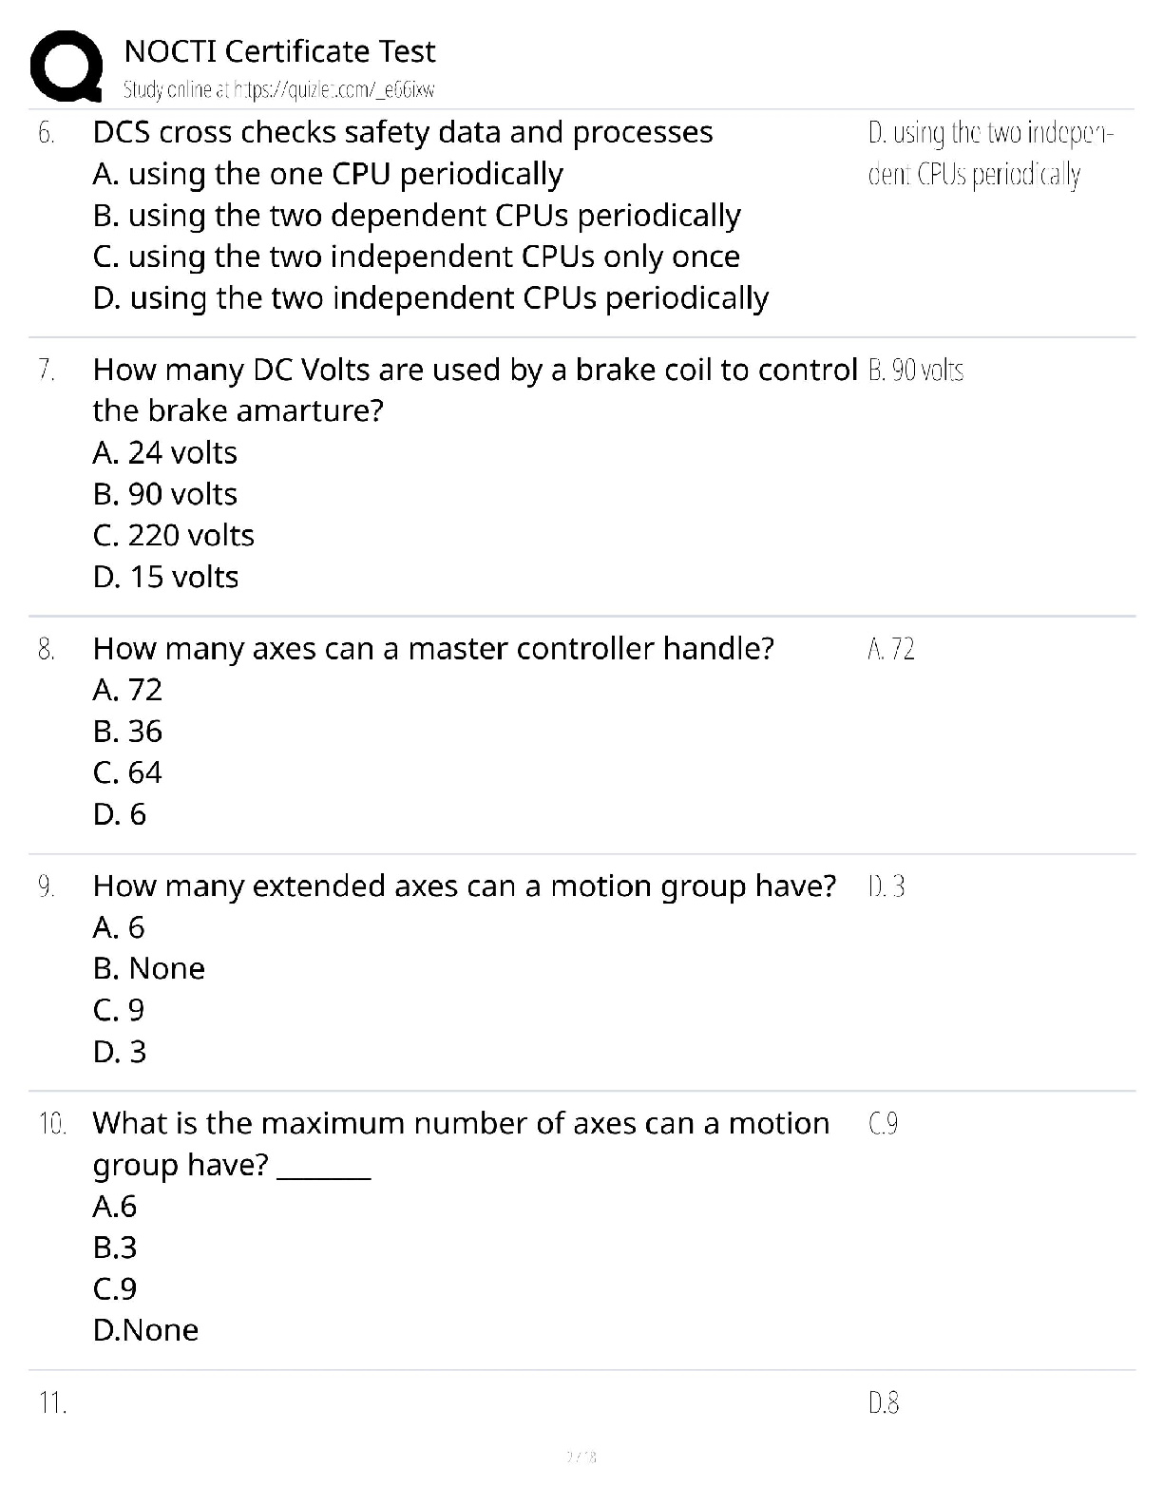Viewport: 1163px width, 1505px height.
Task: Click the question 'How many extended axes can a motion group have?'
Action: (465, 886)
